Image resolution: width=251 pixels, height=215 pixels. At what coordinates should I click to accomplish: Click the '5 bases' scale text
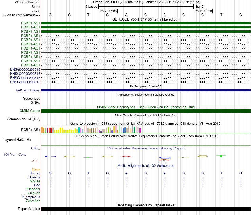91,7
